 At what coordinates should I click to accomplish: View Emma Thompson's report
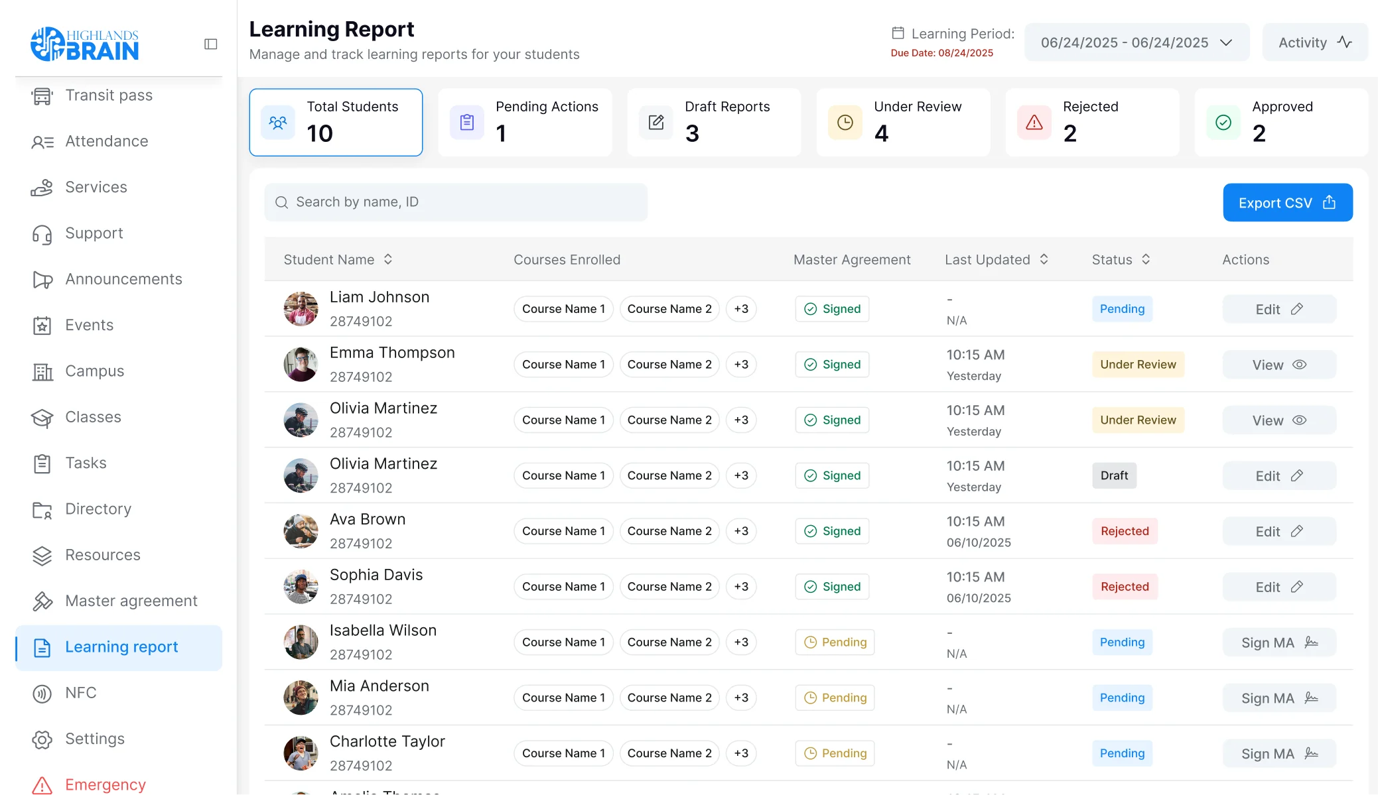(x=1279, y=365)
